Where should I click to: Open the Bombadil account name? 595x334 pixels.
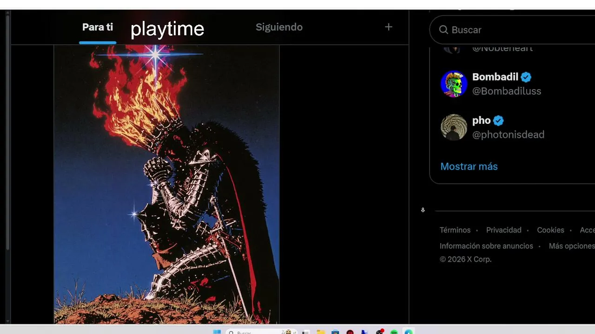(495, 77)
